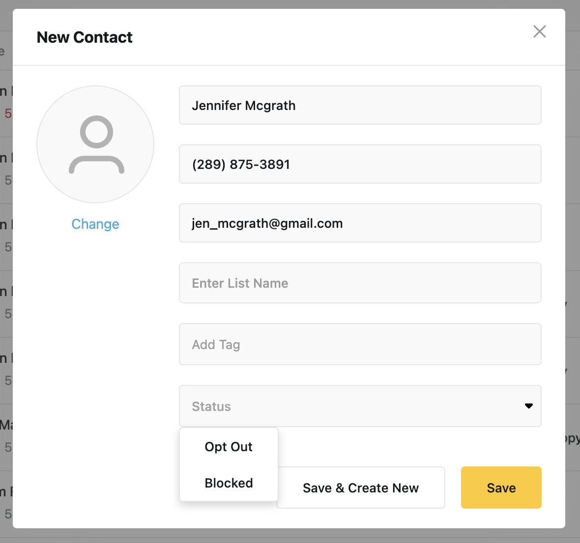The height and width of the screenshot is (543, 580).
Task: Close the New Contact dialog
Action: pyautogui.click(x=539, y=32)
